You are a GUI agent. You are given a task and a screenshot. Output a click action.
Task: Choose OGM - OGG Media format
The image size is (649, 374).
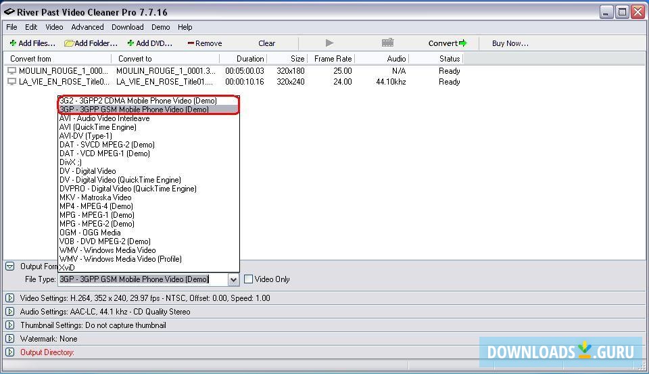[x=149, y=233]
